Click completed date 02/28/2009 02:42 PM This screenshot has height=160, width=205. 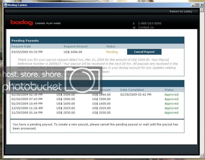(x=136, y=94)
